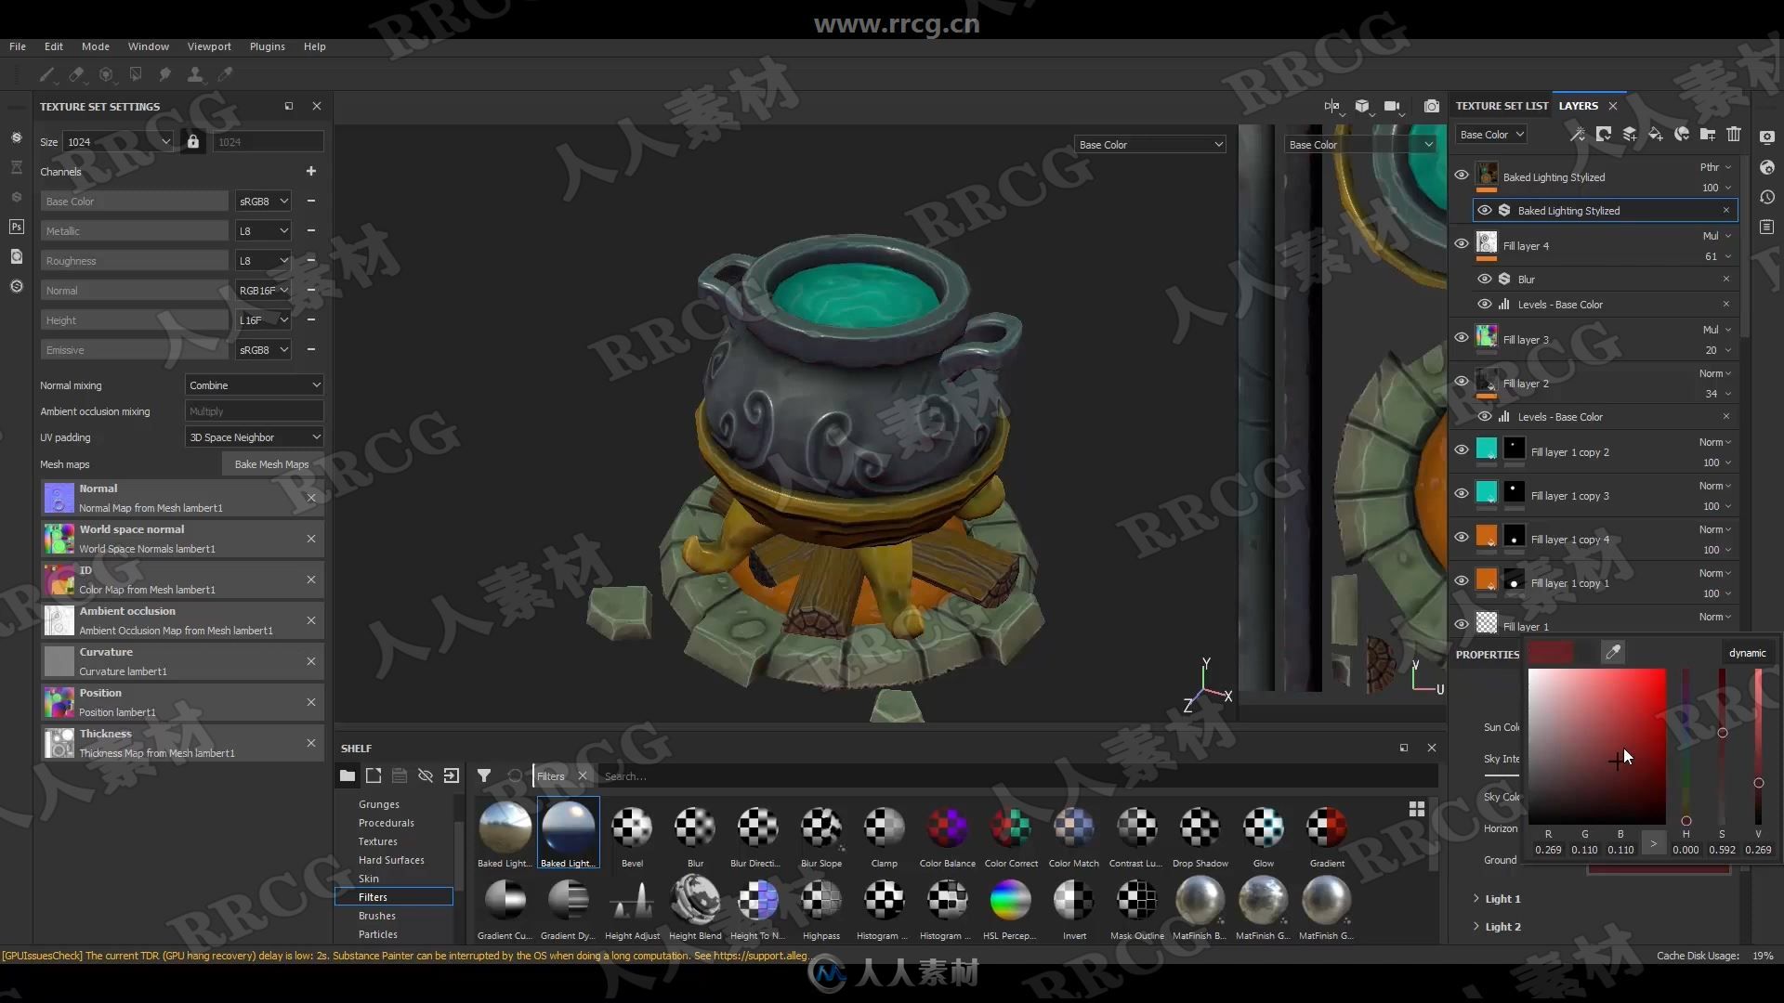Image resolution: width=1784 pixels, height=1003 pixels.
Task: Lock the texture size ratio
Action: coord(192,142)
